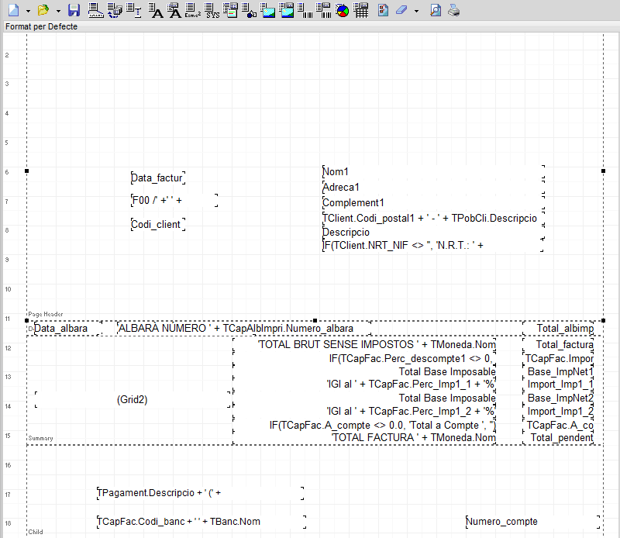Select the plain label A tool
The height and width of the screenshot is (538, 620).
click(x=156, y=10)
